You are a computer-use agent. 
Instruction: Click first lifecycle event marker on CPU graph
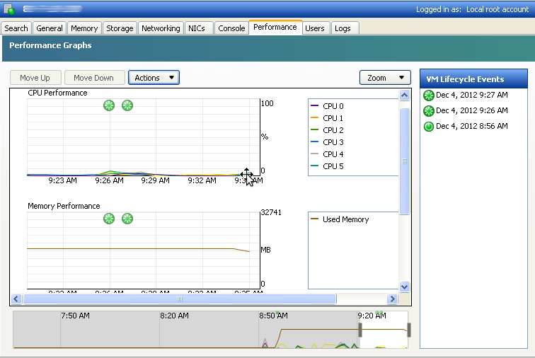coord(109,105)
